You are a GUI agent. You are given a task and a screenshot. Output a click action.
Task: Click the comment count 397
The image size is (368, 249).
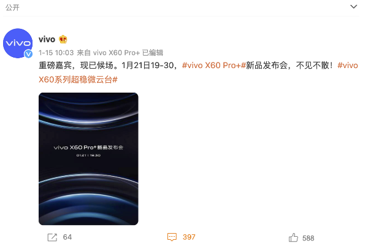[x=189, y=237]
